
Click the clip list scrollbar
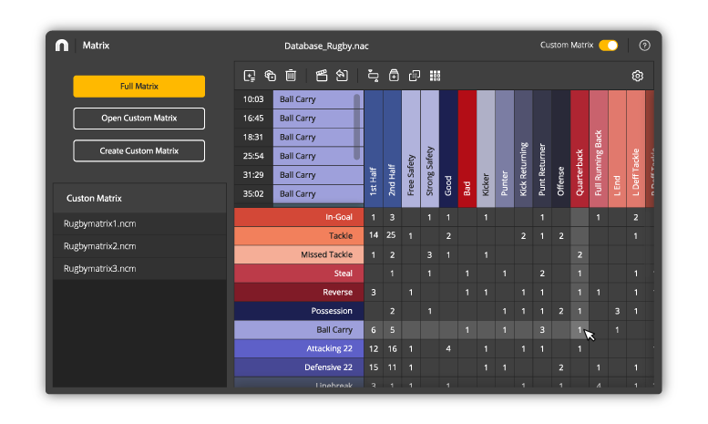coord(357,119)
